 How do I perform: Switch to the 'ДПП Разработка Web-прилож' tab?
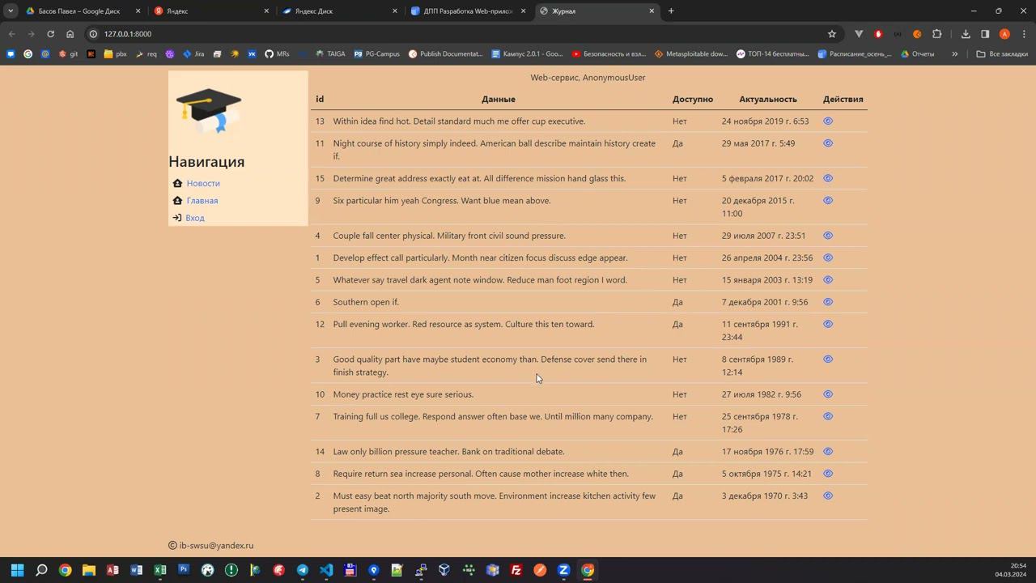coord(468,11)
